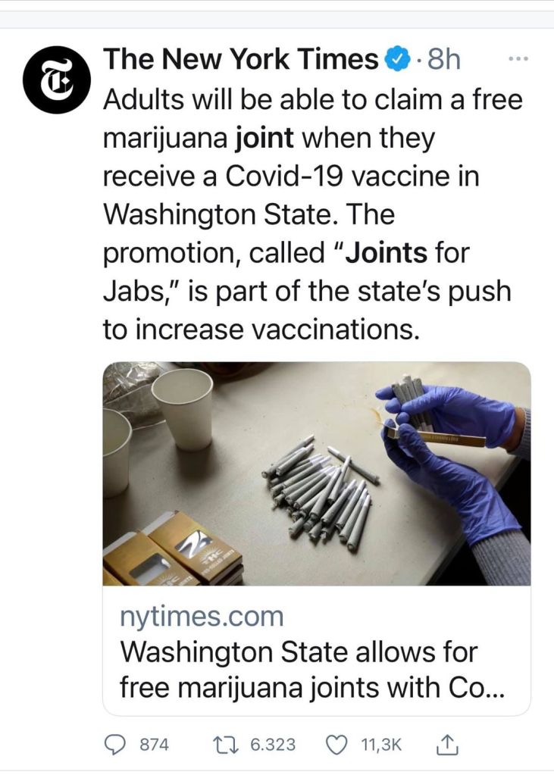554x775 pixels.
Task: Open the three-dot tweet options menu
Action: coord(518,59)
